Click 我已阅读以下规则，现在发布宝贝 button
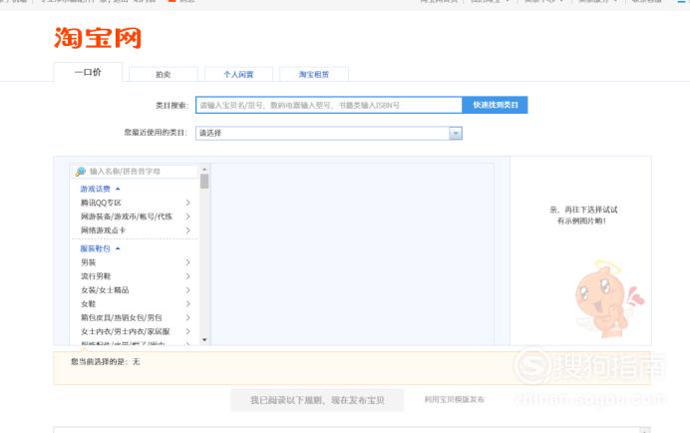Image resolution: width=690 pixels, height=433 pixels. pyautogui.click(x=317, y=400)
